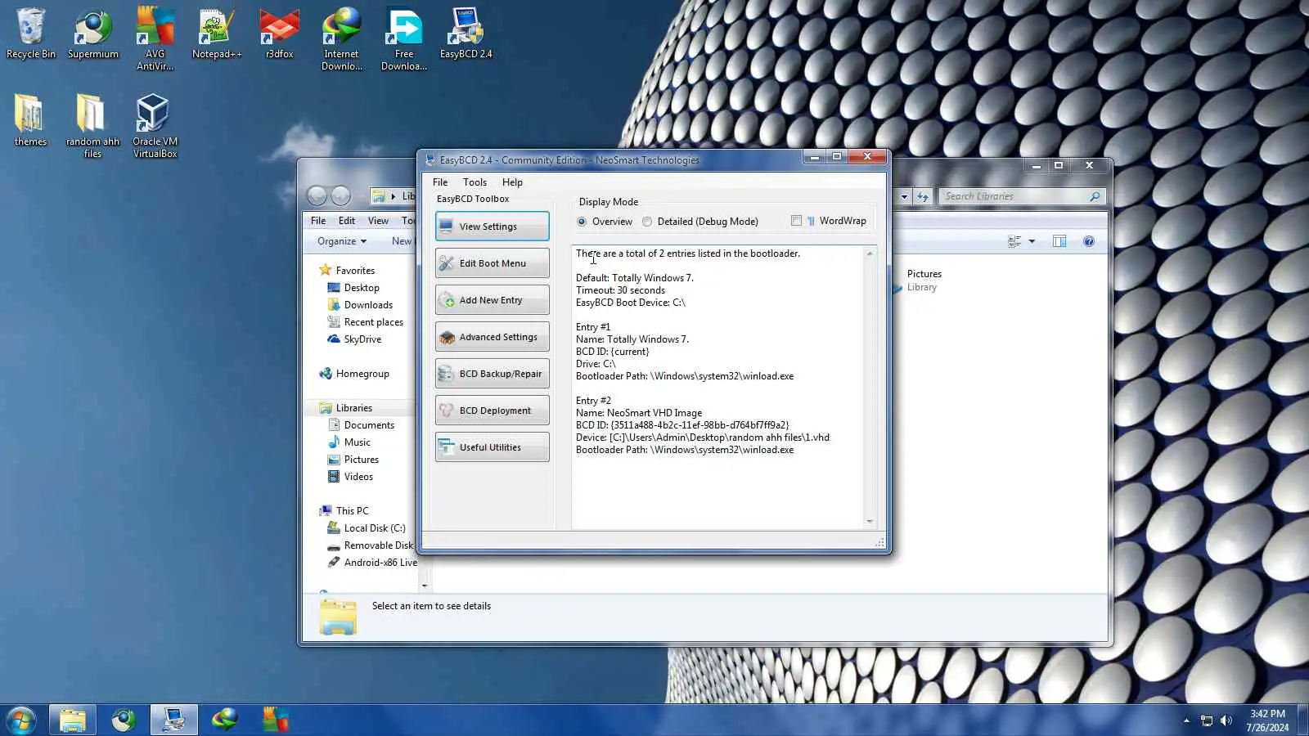The height and width of the screenshot is (736, 1309).
Task: Open the Organize dropdown in Explorer
Action: point(342,241)
